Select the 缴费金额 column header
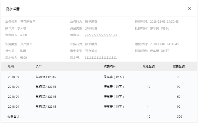Image resolution: width=198 pixels, height=123 pixels. click(x=179, y=66)
